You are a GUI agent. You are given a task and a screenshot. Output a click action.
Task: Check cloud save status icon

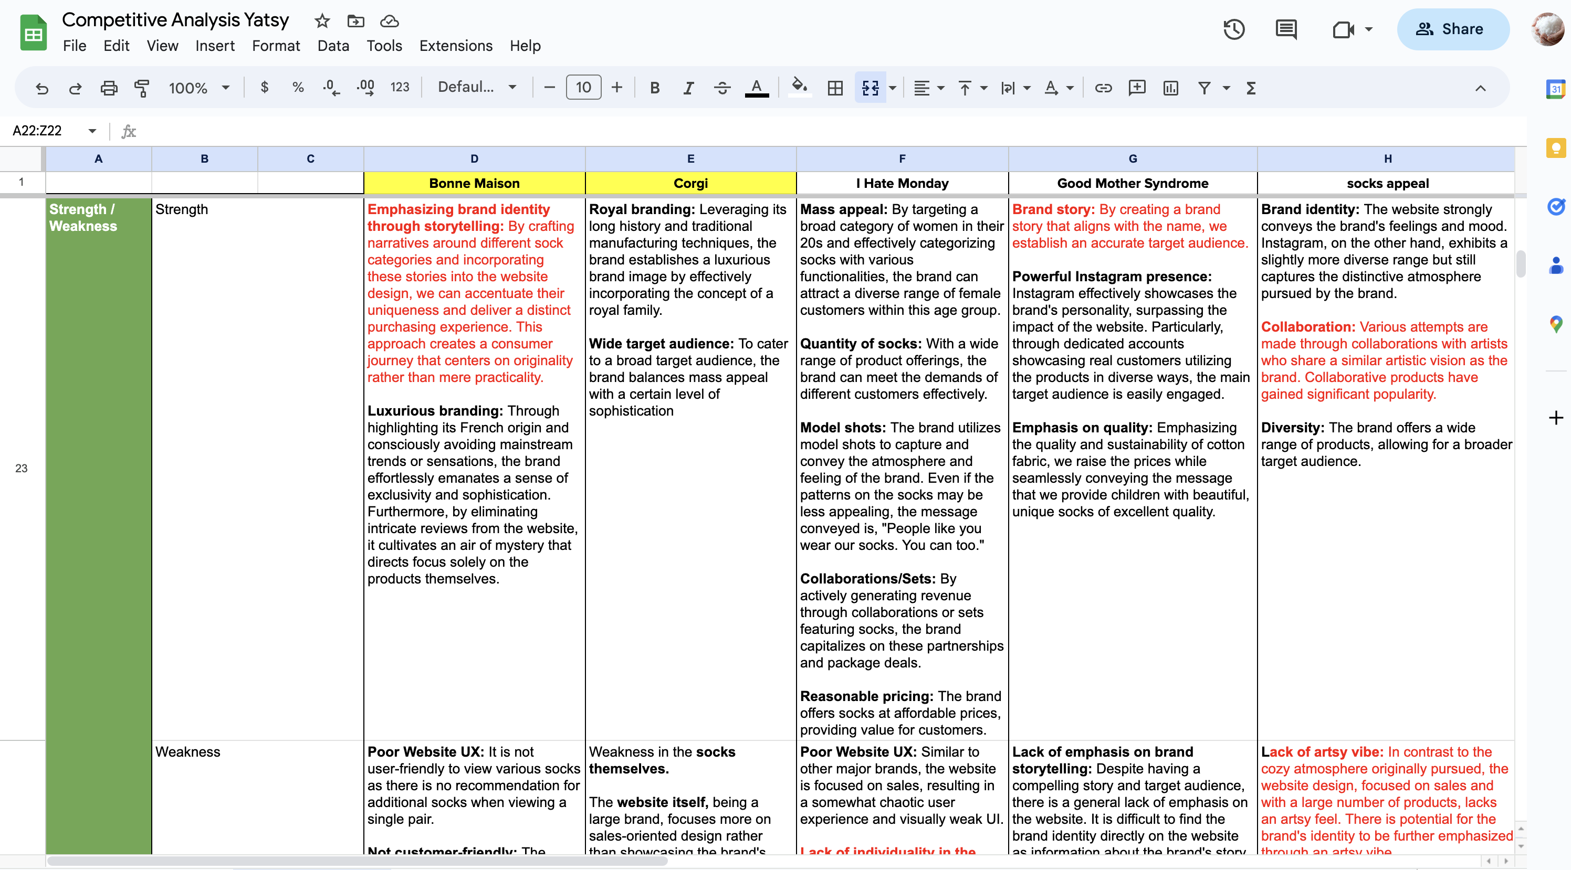389,22
